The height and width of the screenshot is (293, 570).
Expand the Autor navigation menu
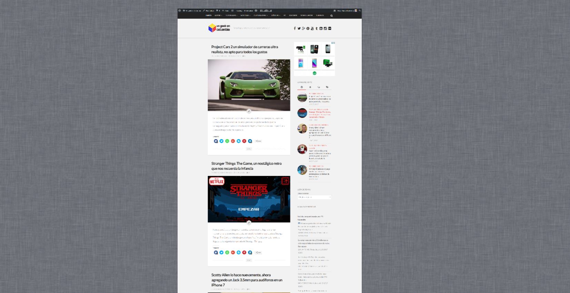pyautogui.click(x=218, y=15)
